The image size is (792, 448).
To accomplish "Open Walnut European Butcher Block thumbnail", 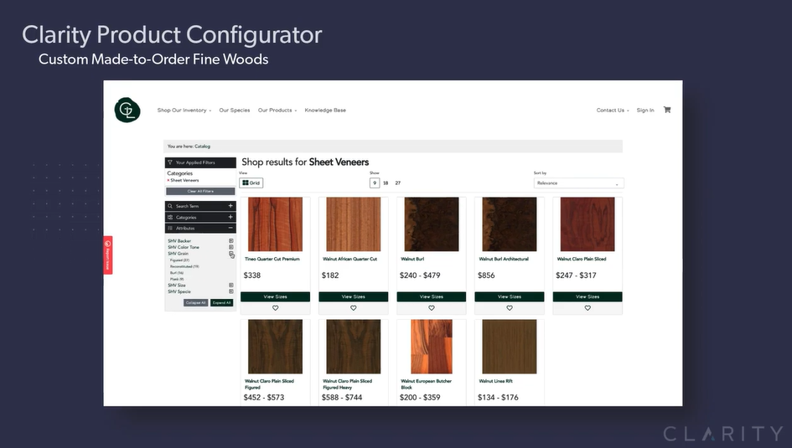I will (432, 347).
